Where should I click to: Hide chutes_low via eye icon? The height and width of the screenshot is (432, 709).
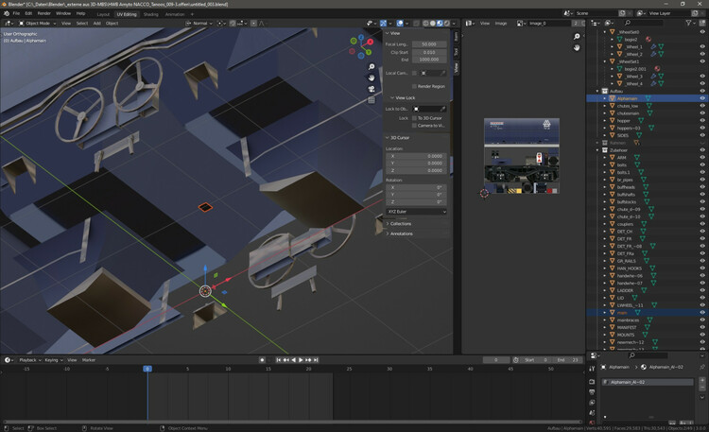click(x=702, y=106)
